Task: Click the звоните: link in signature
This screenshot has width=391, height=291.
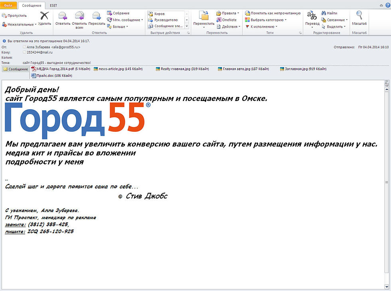Action: tap(15, 224)
